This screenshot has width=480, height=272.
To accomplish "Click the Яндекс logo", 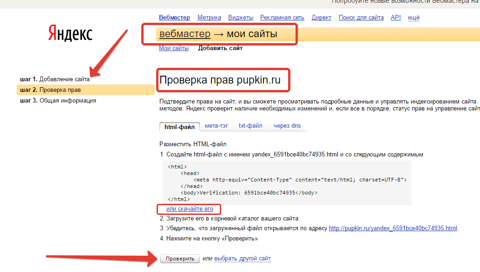I will coord(70,33).
